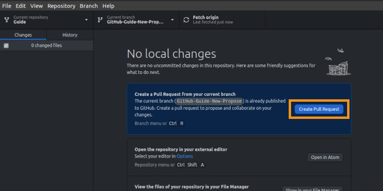This screenshot has width=383, height=191.
Task: Click the Show in your File Manager button
Action: click(x=312, y=189)
